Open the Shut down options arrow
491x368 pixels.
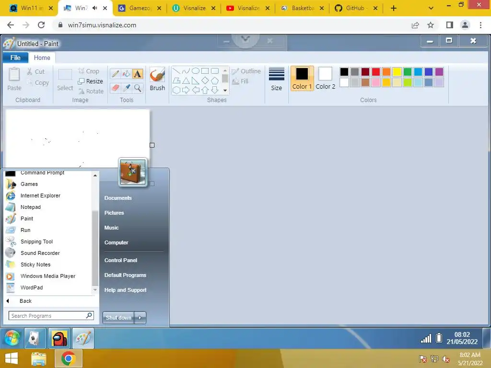pos(140,318)
